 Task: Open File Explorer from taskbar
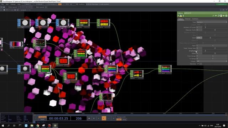click(x=32, y=126)
